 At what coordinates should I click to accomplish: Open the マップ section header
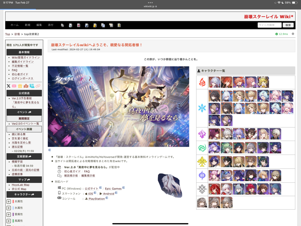24,180
